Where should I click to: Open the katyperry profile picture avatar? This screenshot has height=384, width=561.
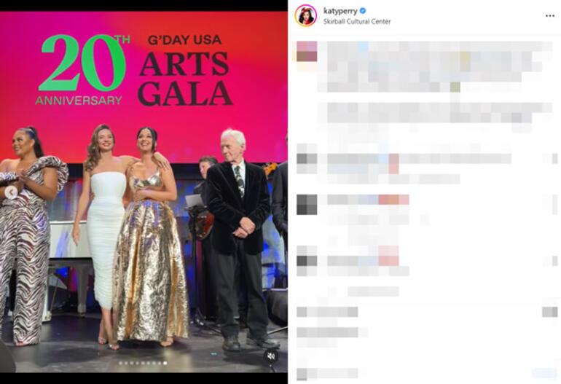pos(306,16)
